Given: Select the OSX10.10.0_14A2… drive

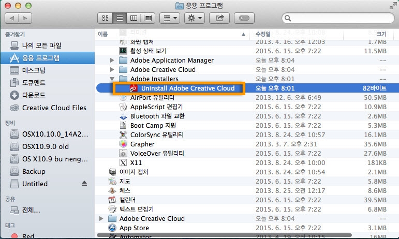Looking at the screenshot, I should point(47,134).
